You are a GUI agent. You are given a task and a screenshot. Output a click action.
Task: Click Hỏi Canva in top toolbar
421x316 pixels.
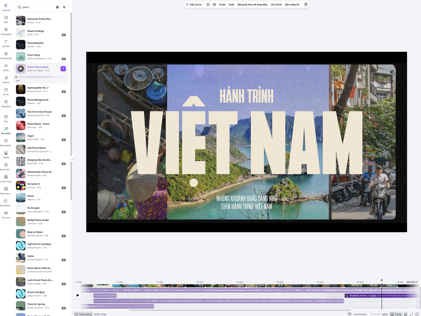194,5
